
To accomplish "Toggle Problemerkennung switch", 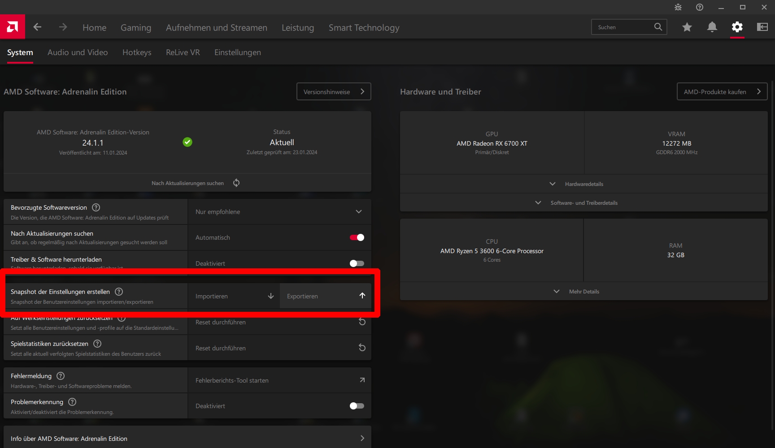I will tap(357, 406).
